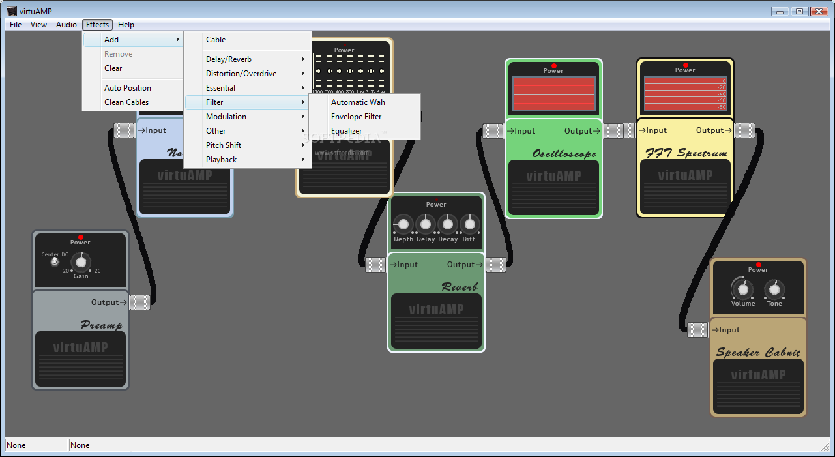Click the Oscilloscope Input jack label
Viewport: 835px width, 457px height.
521,131
